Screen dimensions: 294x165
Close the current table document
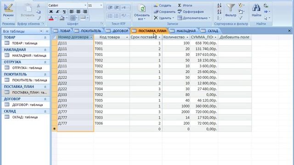pyautogui.click(x=289, y=31)
